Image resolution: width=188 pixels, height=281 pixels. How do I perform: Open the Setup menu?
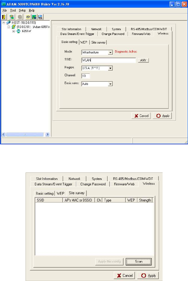[x=22, y=10]
